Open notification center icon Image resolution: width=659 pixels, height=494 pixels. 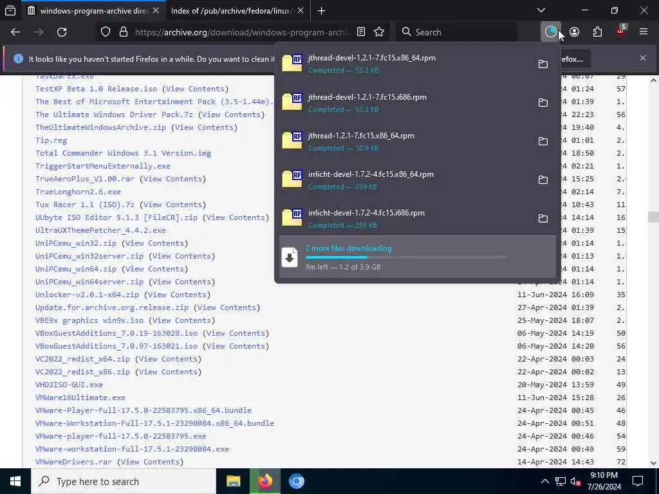[x=638, y=481]
